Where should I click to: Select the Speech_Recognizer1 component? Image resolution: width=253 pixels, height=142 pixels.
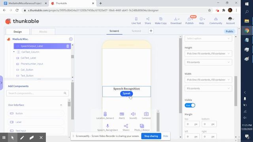108,127
